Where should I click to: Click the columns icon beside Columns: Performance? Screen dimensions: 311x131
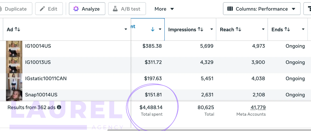[230, 9]
